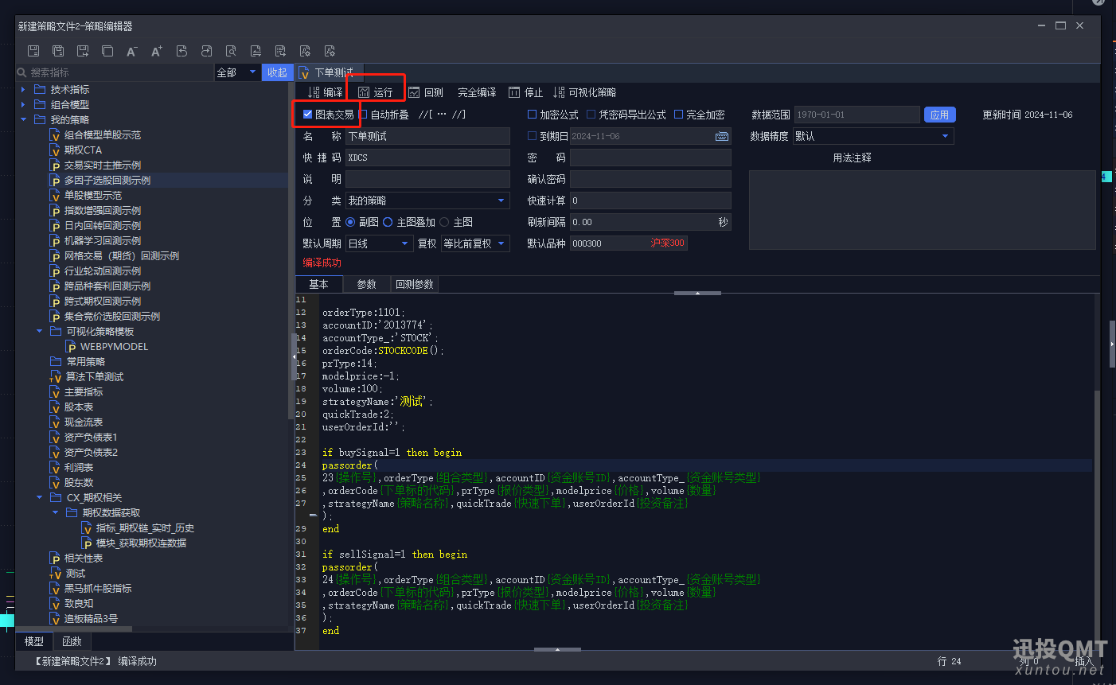The width and height of the screenshot is (1116, 685).
Task: Click the 回测 backtest icon
Action: click(x=414, y=92)
